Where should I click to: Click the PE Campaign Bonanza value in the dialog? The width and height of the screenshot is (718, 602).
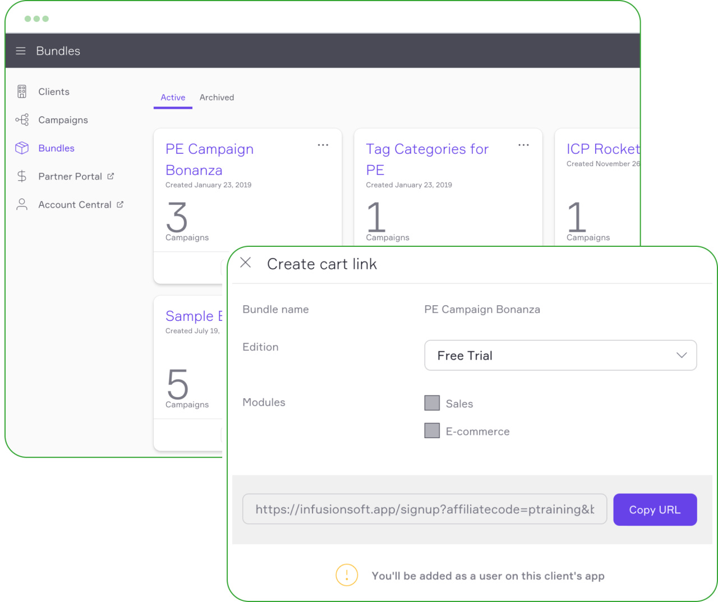pos(482,309)
